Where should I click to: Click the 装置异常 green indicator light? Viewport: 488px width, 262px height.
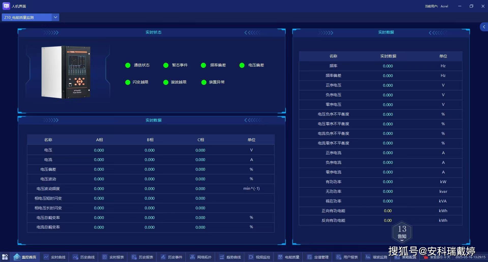(x=204, y=82)
